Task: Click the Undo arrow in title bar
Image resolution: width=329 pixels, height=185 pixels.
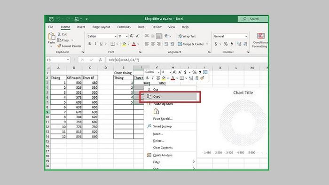Action: 58,19
